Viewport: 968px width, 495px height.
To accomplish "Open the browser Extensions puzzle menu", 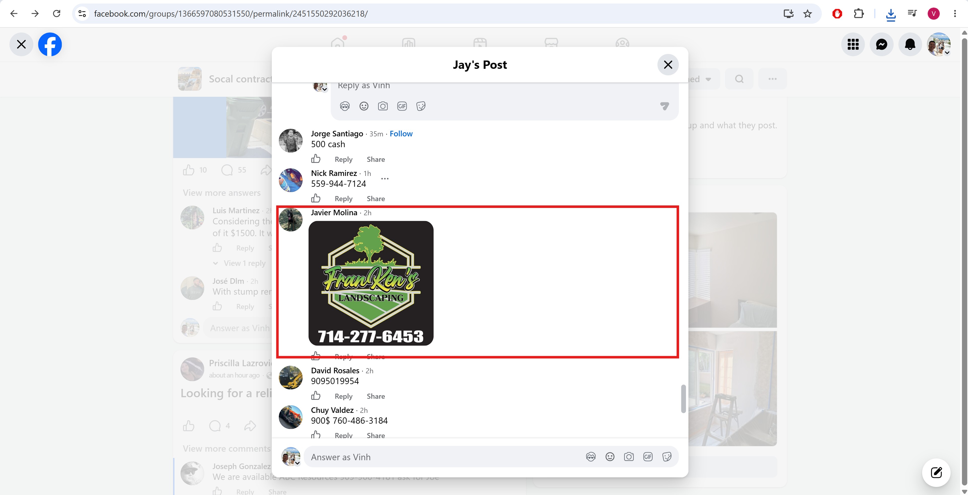I will point(859,14).
